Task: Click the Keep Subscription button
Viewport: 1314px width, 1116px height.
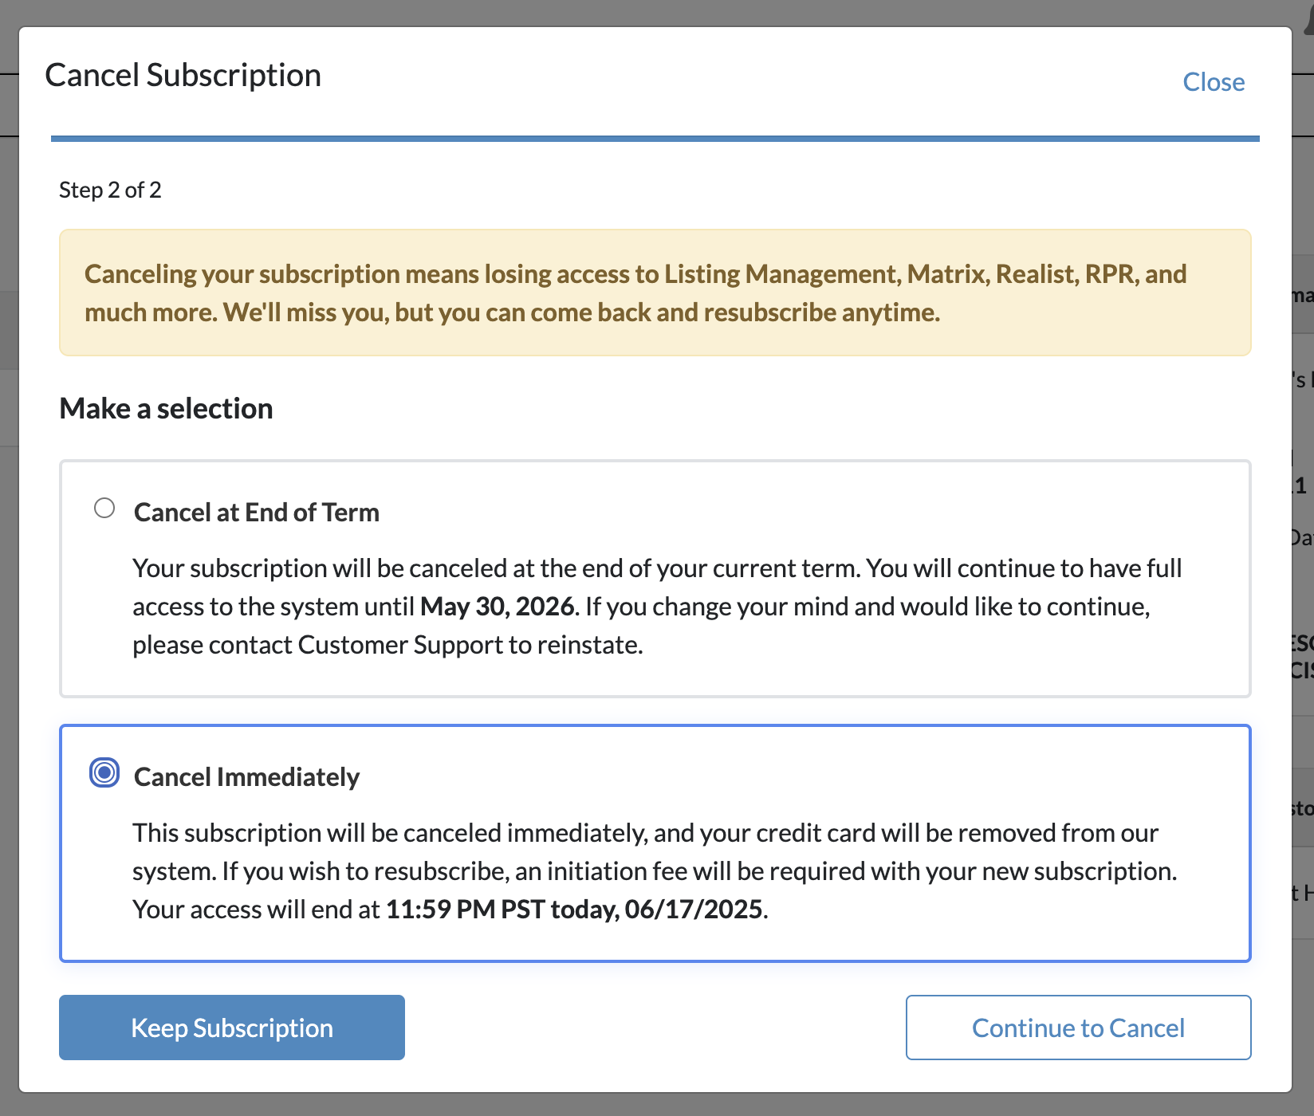Action: [231, 1028]
